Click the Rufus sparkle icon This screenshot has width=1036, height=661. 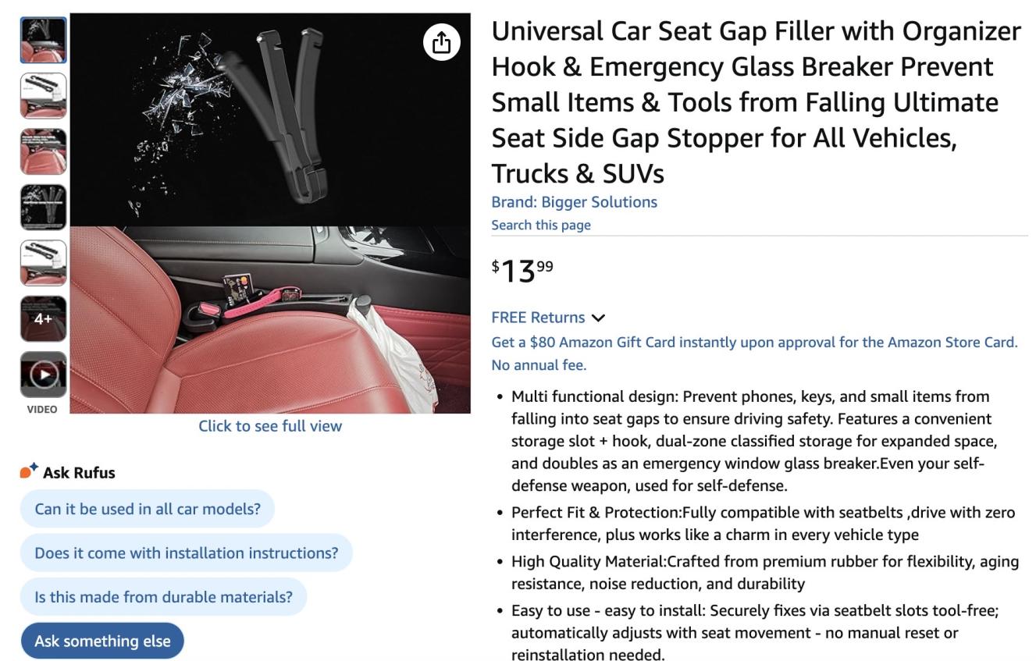click(x=29, y=471)
